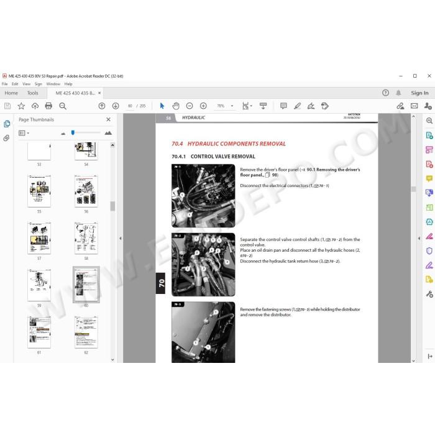Activate the Hand pan tool
This screenshot has height=435, width=435.
176,106
